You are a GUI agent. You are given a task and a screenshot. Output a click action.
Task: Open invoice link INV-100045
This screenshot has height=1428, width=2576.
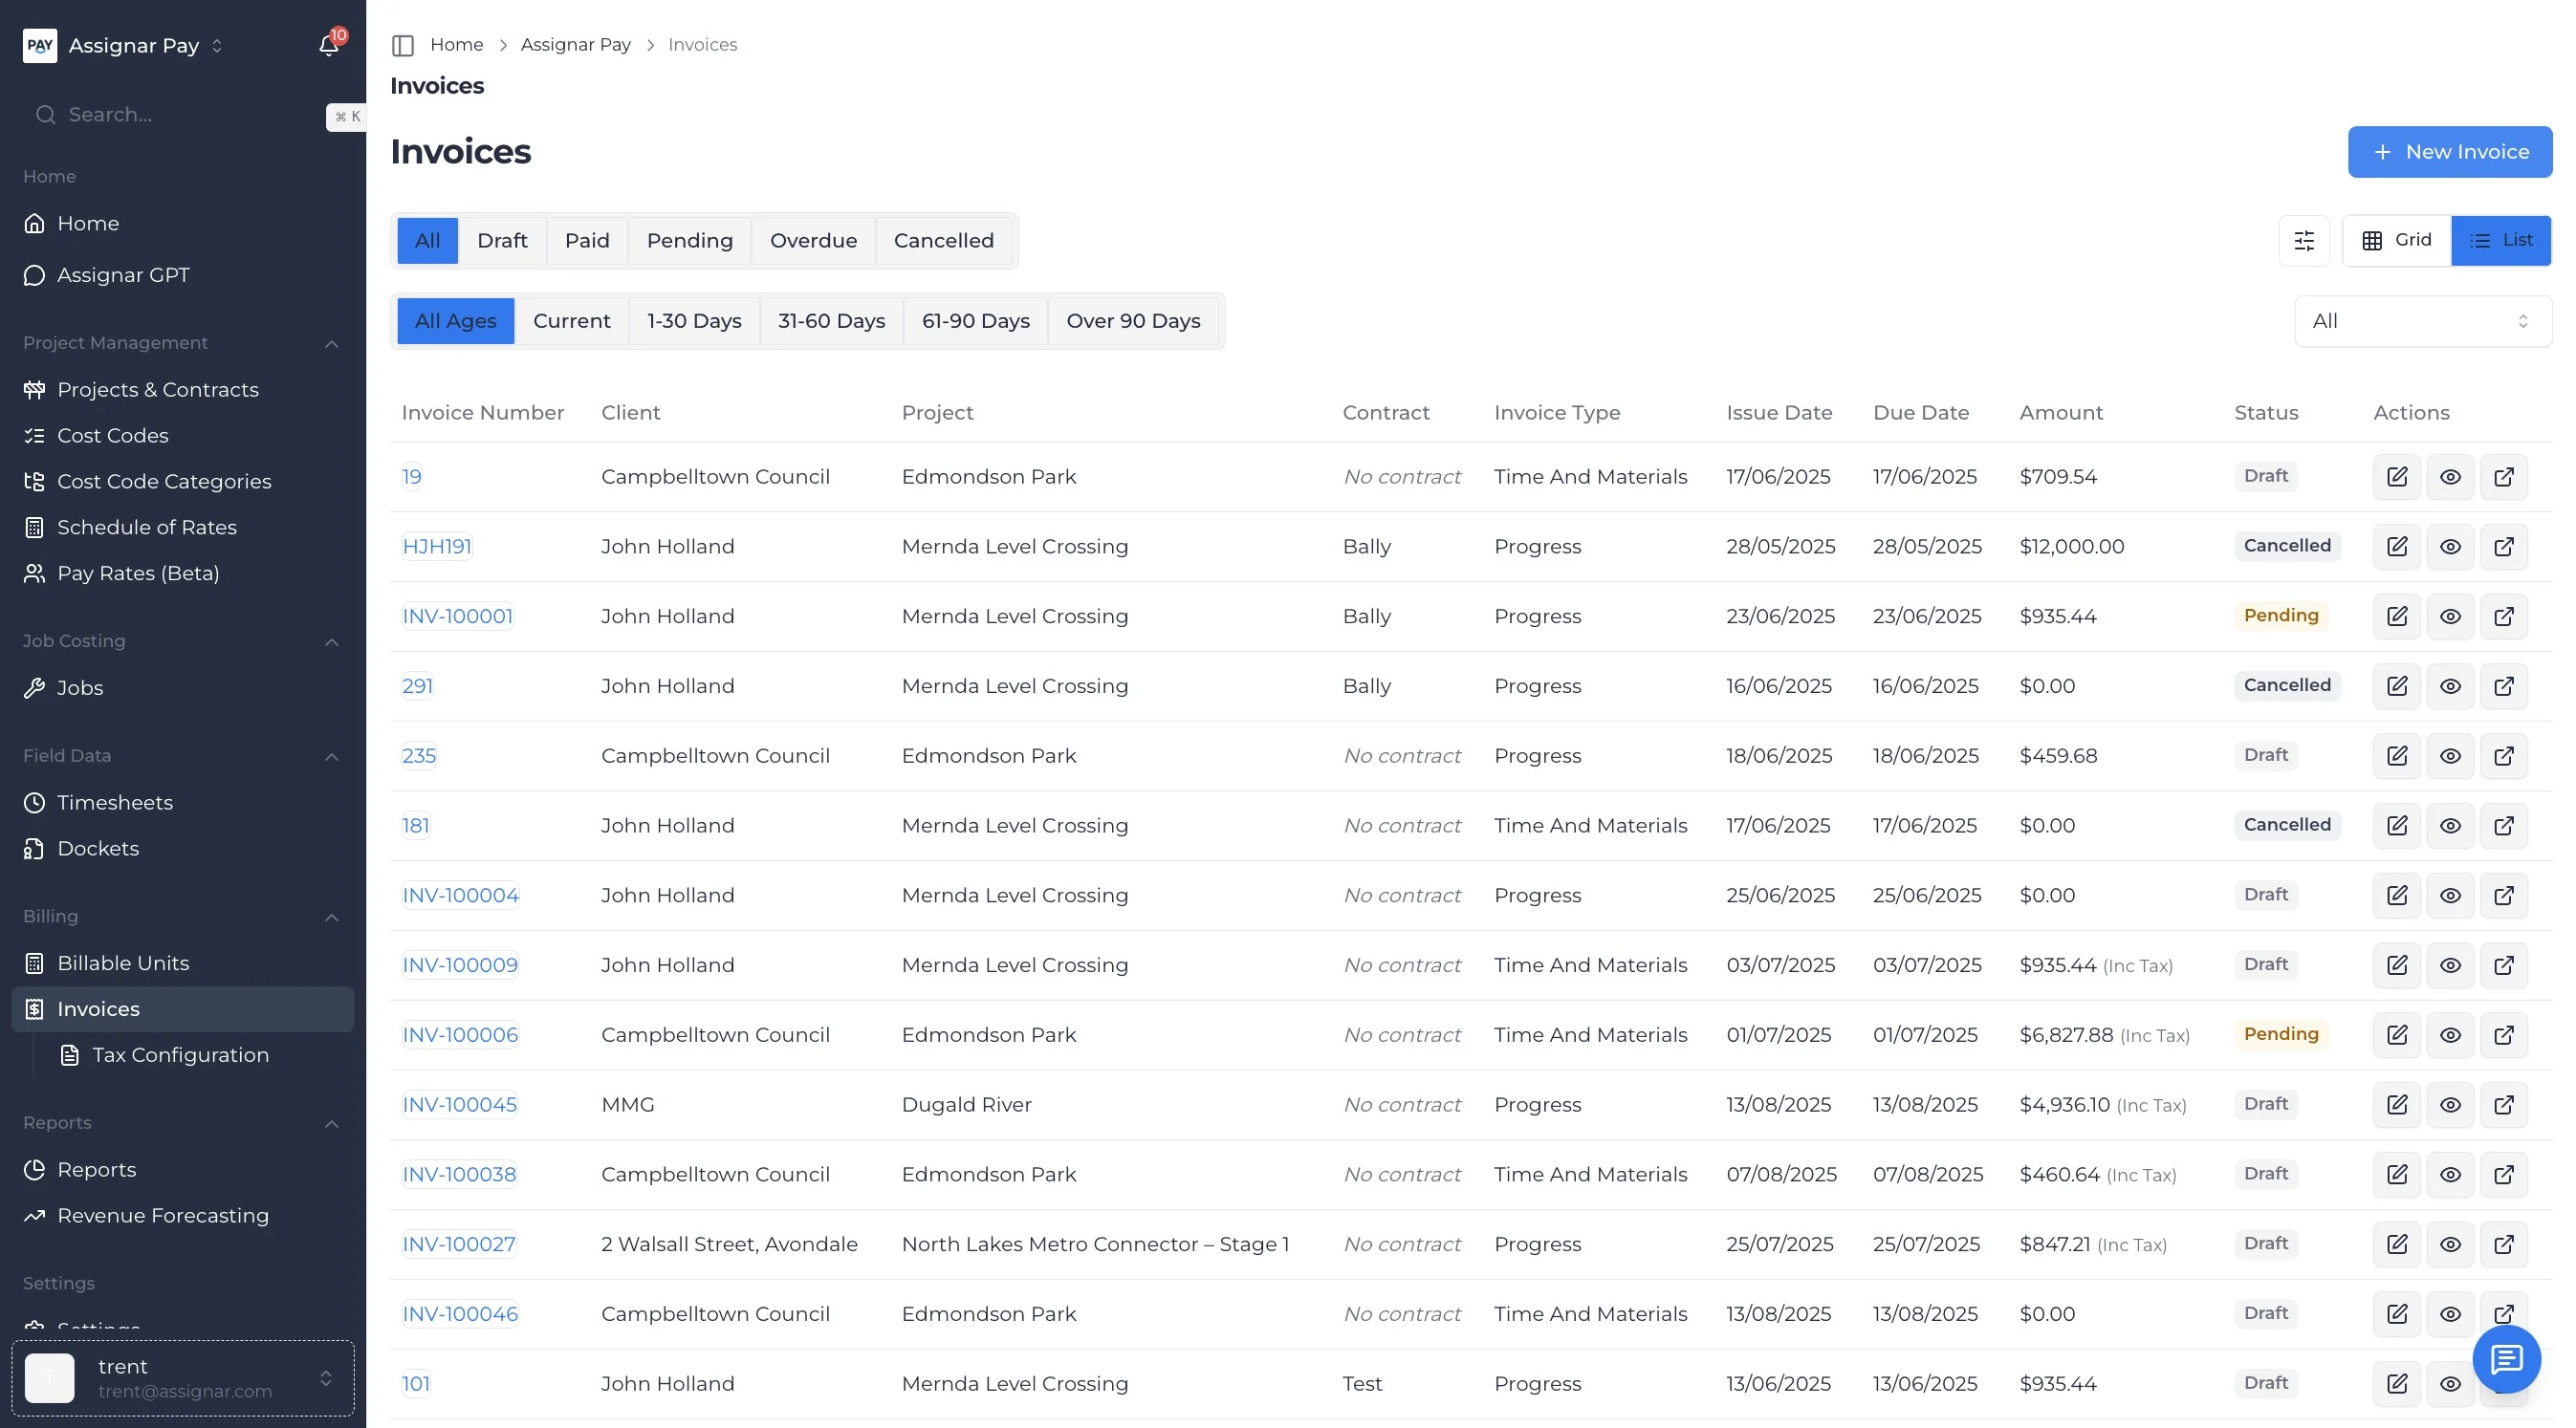459,1104
